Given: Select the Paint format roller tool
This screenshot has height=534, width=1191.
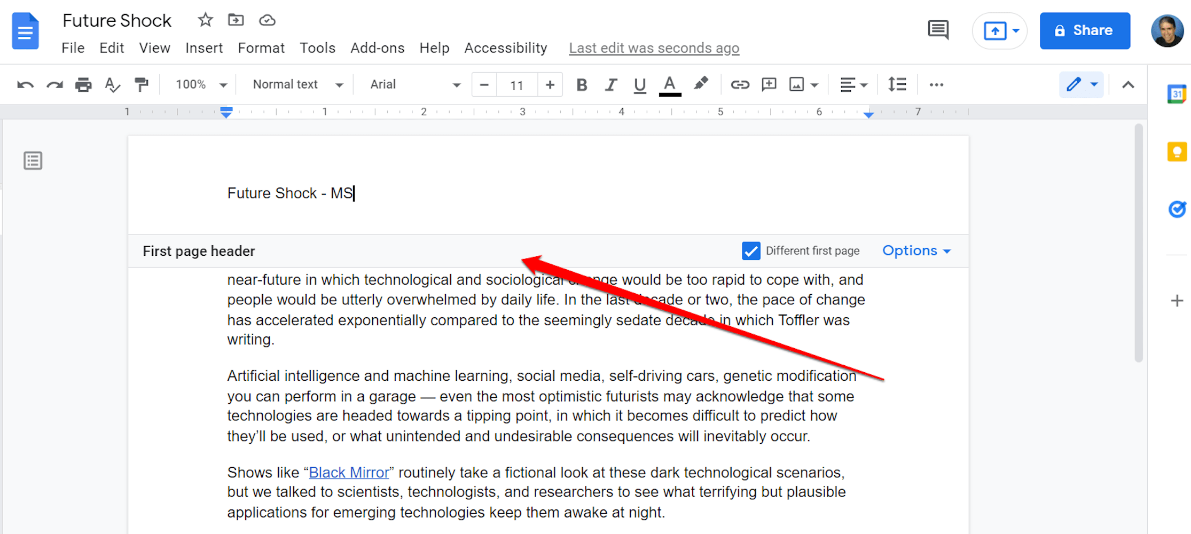Looking at the screenshot, I should click(x=141, y=85).
